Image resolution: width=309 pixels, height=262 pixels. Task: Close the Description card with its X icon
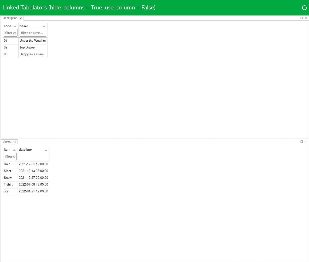306,18
